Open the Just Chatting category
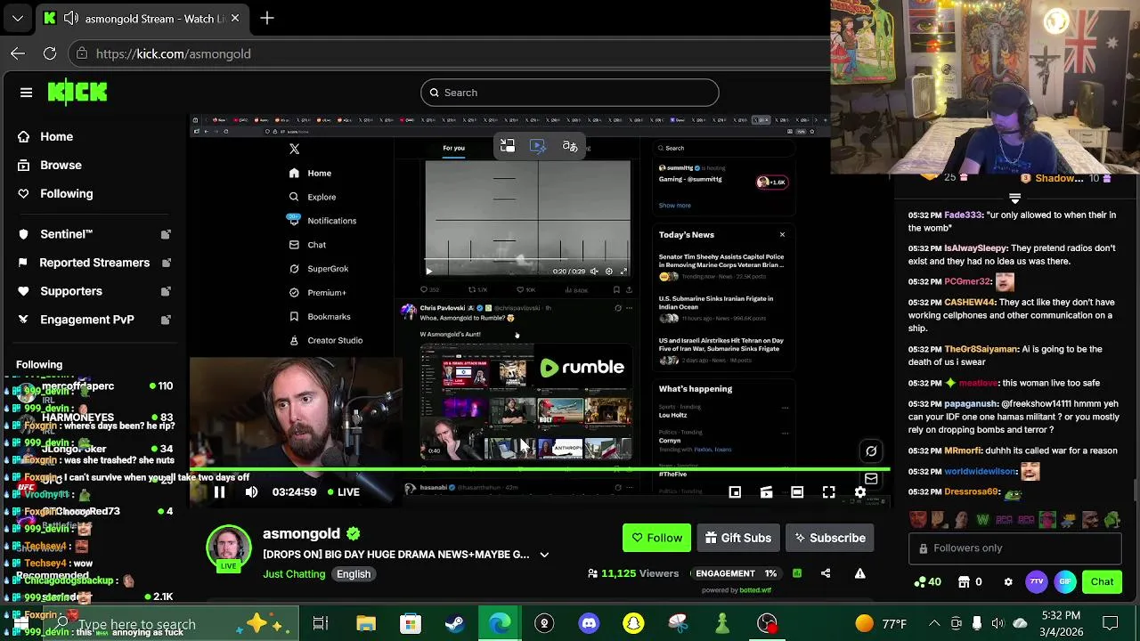The image size is (1140, 641). tap(294, 574)
